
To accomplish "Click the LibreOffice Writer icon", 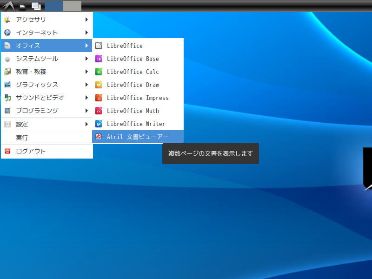I will click(99, 124).
